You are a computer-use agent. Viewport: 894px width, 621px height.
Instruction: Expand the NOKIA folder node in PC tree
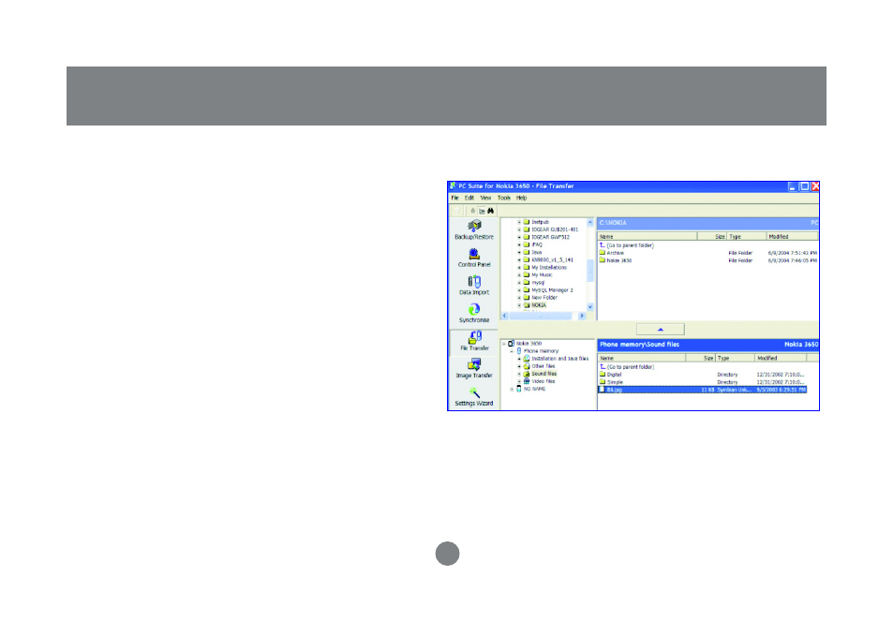click(x=519, y=305)
